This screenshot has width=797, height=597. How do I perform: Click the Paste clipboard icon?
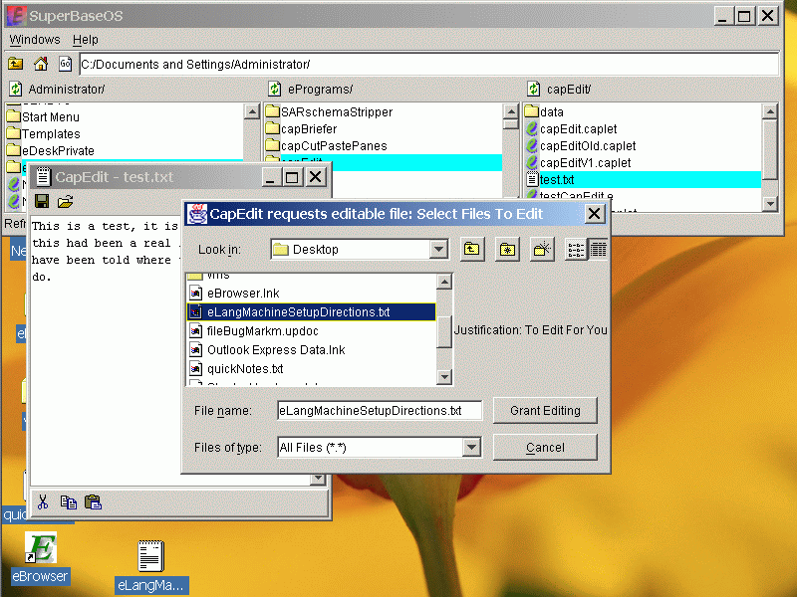pyautogui.click(x=93, y=502)
